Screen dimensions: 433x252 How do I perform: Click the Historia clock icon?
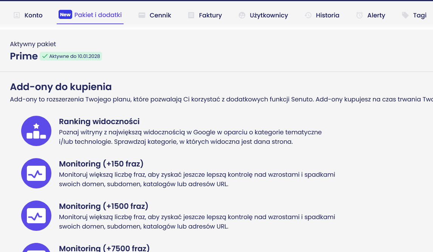click(308, 15)
